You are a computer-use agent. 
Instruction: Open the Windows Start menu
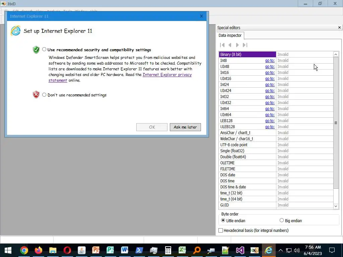(8, 250)
